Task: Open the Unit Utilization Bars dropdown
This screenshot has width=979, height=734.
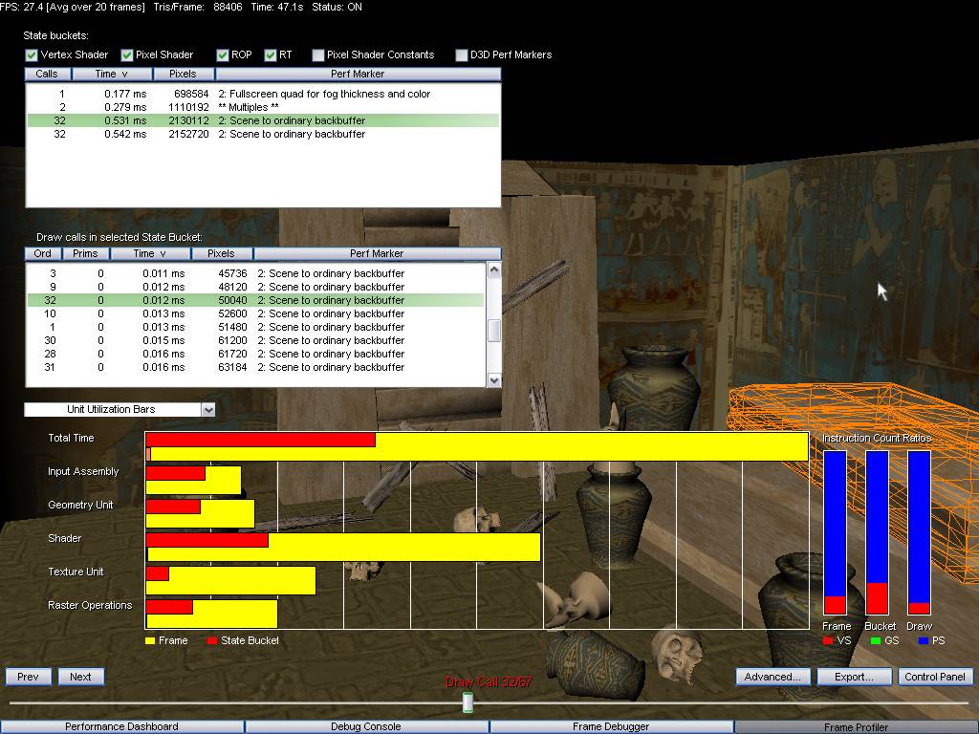Action: [208, 409]
